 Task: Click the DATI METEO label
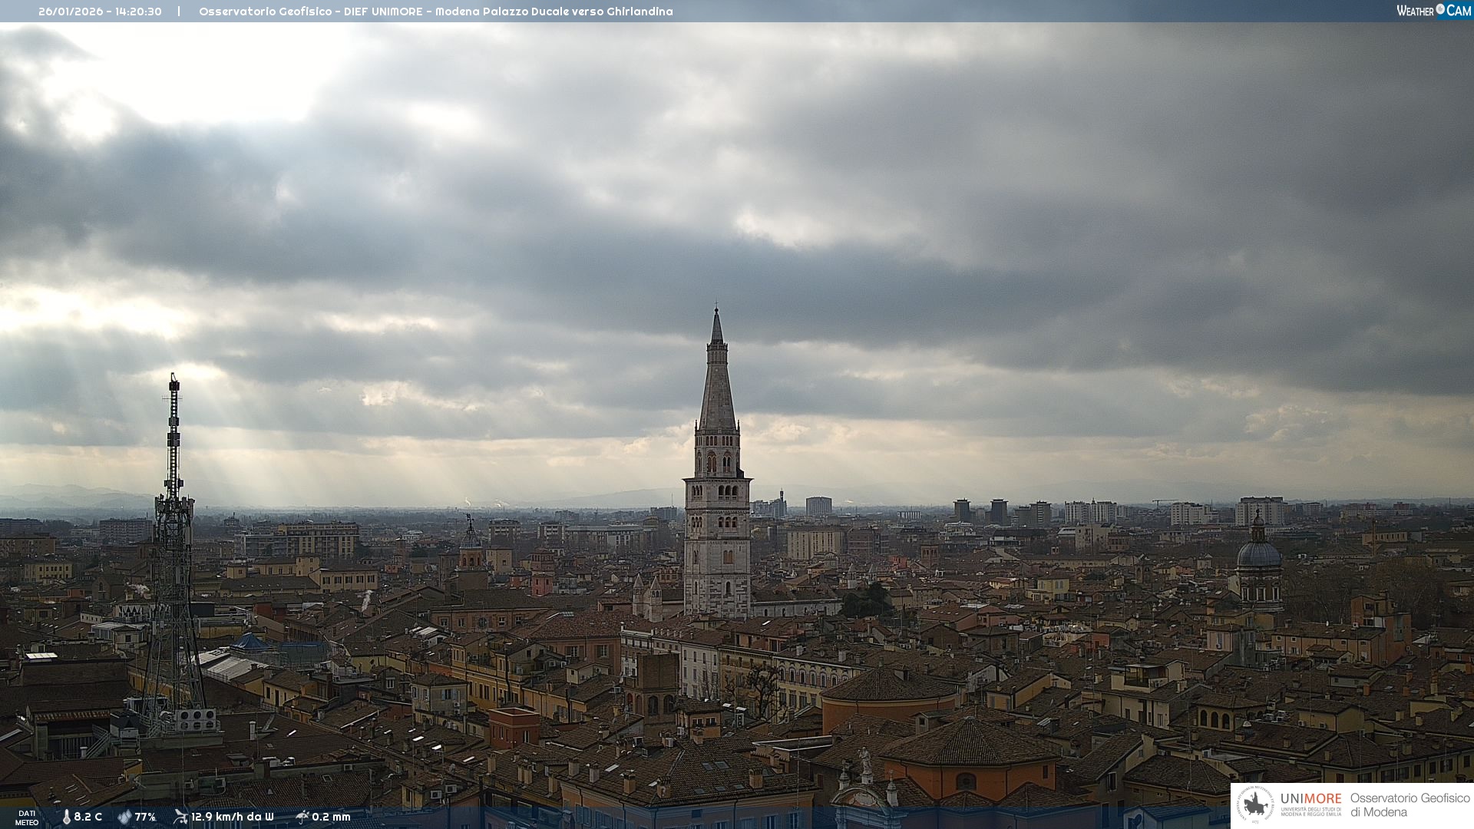[27, 818]
